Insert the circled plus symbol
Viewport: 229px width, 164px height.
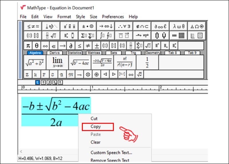point(96,75)
